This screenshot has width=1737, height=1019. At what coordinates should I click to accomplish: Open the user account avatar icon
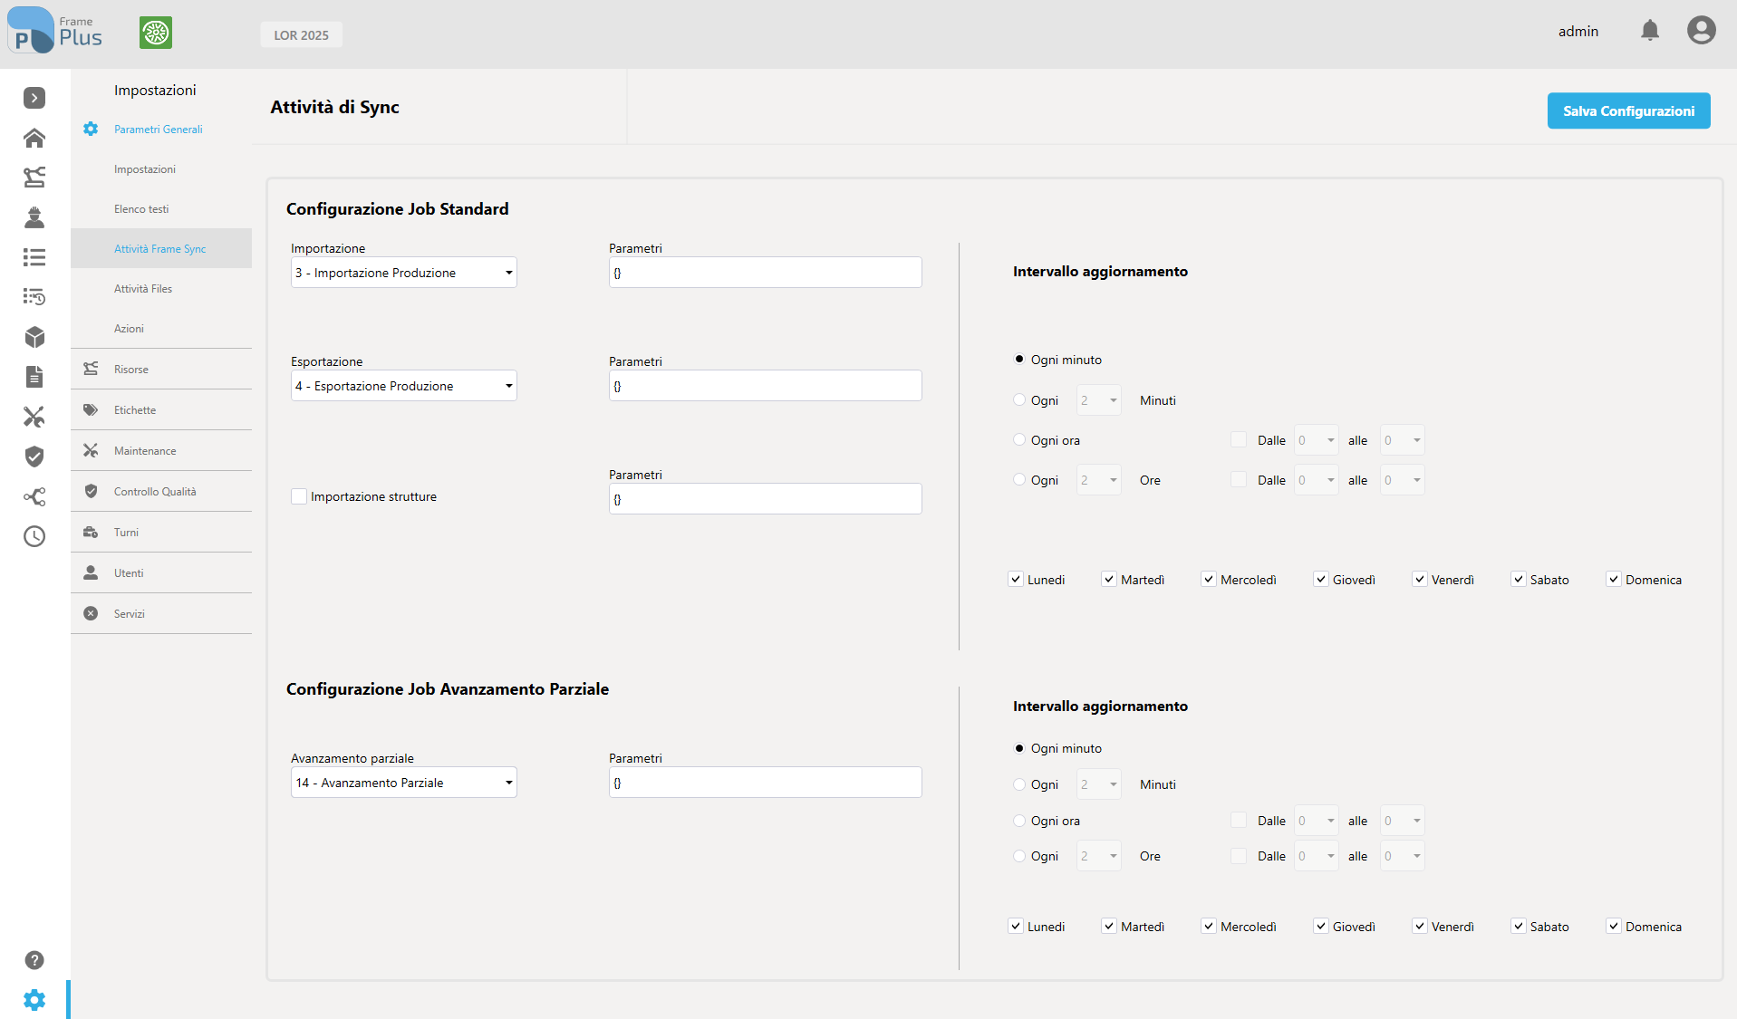1701,31
